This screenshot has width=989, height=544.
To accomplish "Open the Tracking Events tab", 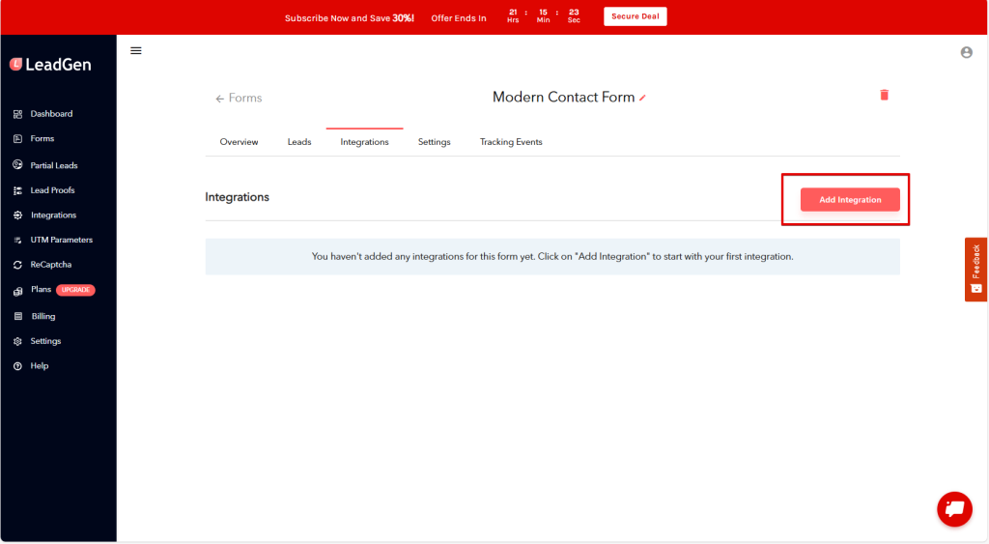I will [x=511, y=142].
